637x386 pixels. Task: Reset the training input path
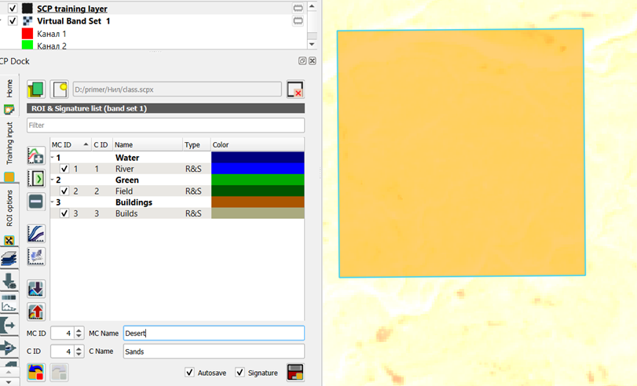pos(295,89)
